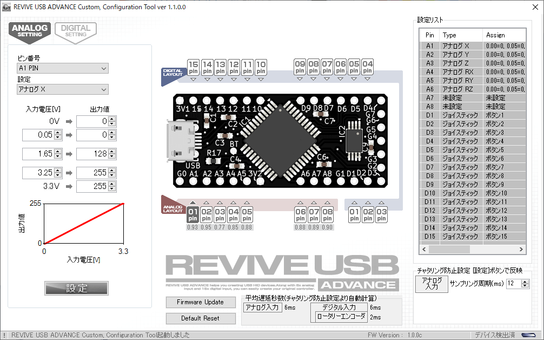
Task: Select analog layout pin 03 icon
Action: tap(220, 215)
